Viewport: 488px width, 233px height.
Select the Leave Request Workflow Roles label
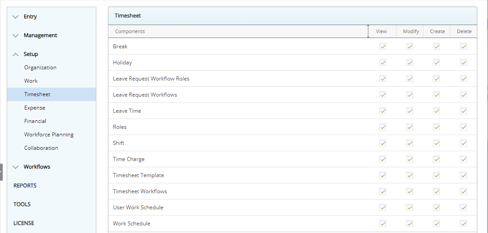point(151,79)
